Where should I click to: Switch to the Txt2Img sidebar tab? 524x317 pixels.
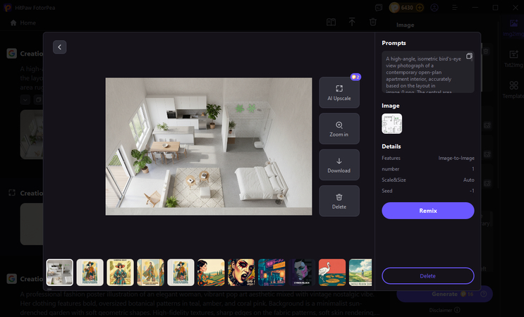(x=513, y=58)
